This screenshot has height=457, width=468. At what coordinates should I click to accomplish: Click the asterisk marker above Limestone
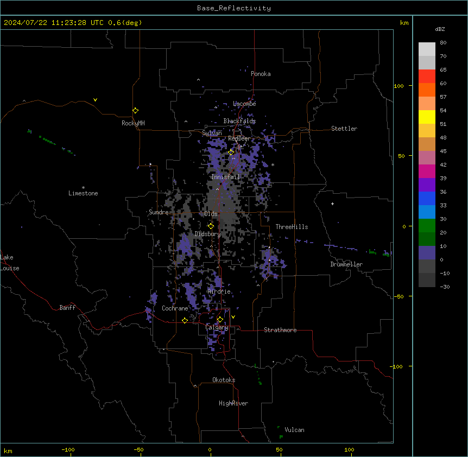[83, 188]
